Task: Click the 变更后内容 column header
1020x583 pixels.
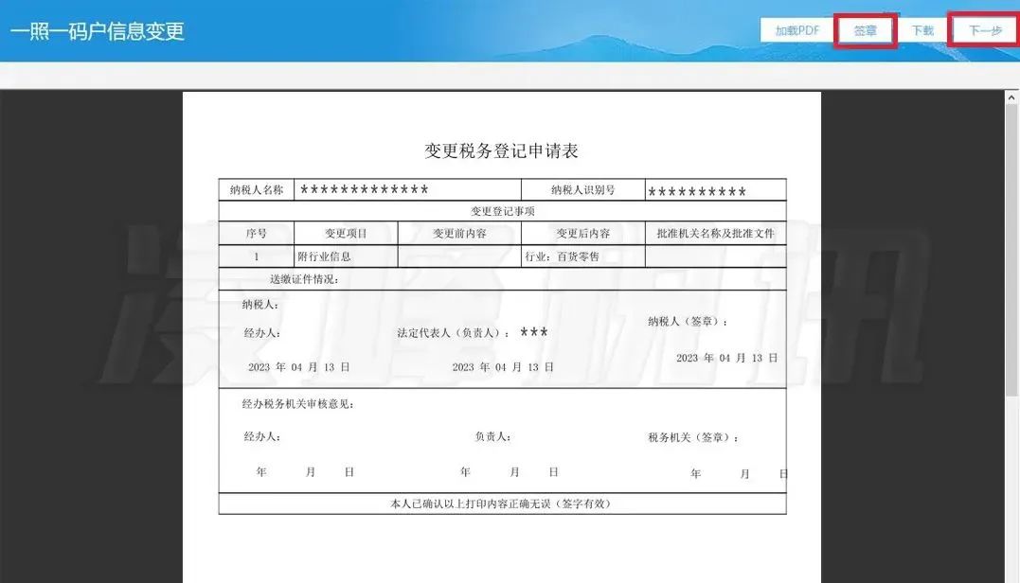Action: point(582,234)
